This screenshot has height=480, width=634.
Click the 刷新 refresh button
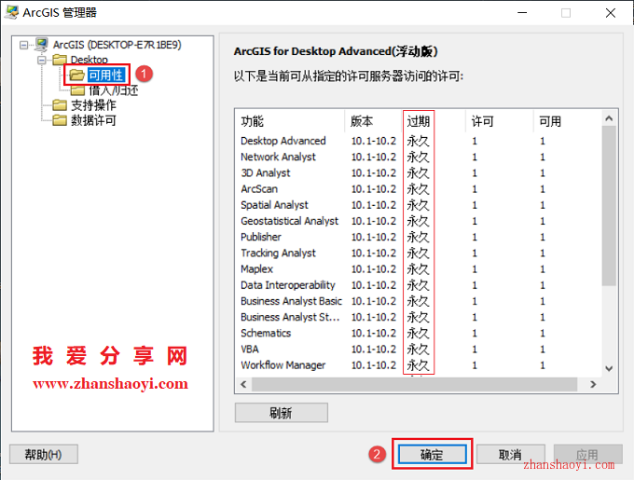[281, 413]
